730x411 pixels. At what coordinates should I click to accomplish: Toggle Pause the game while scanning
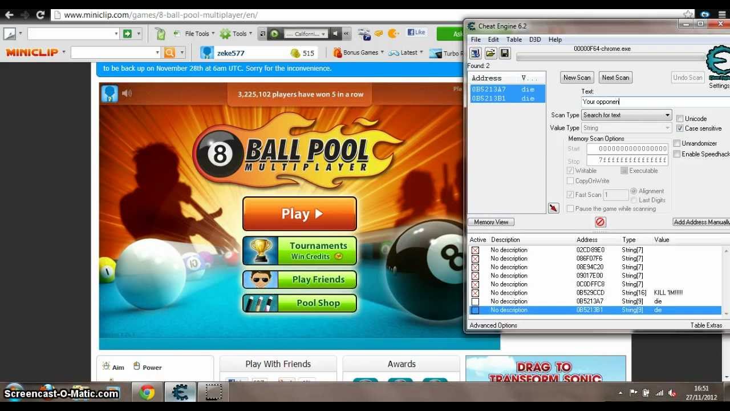coord(570,209)
